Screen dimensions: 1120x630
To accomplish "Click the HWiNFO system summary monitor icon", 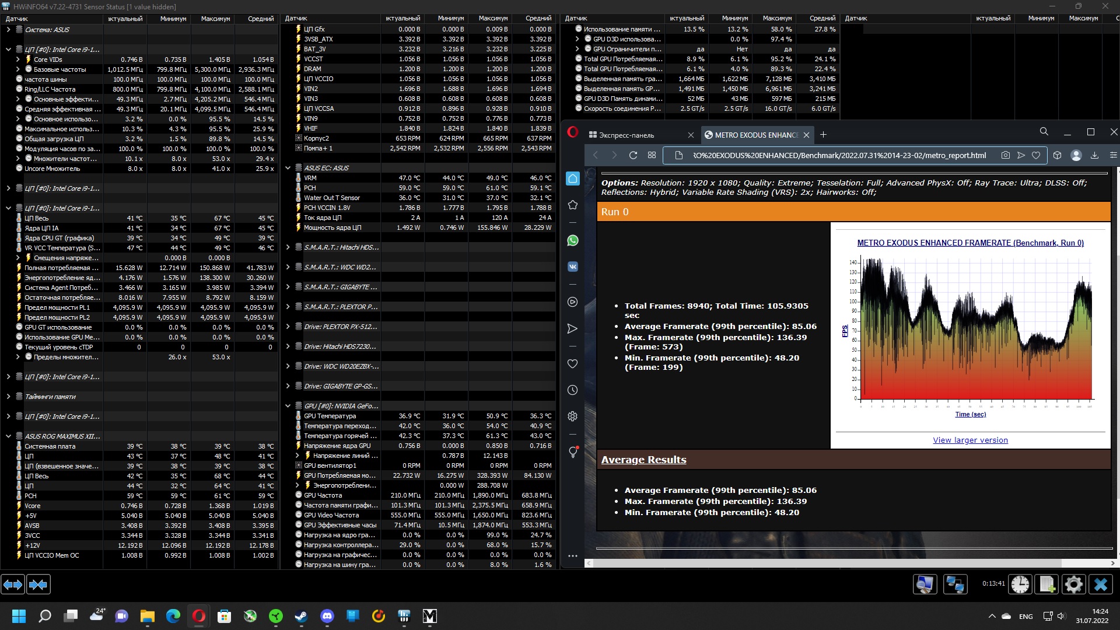I will [925, 584].
